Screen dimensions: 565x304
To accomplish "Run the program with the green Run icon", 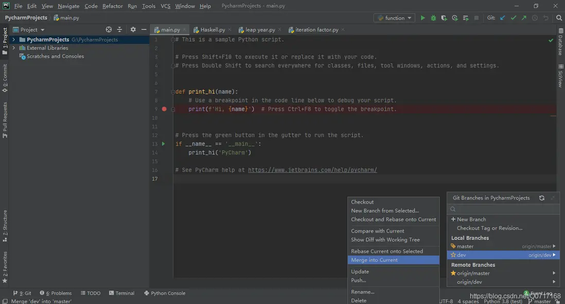I will point(422,18).
